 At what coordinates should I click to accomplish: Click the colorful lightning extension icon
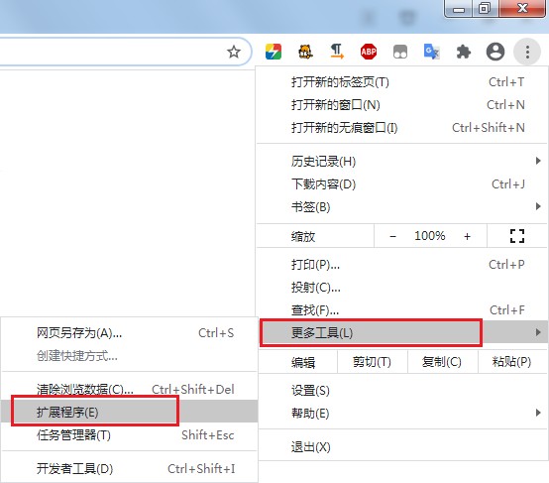(274, 52)
